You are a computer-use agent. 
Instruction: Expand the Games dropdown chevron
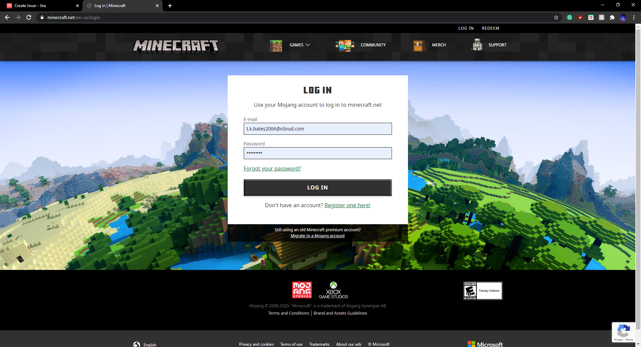pos(308,45)
